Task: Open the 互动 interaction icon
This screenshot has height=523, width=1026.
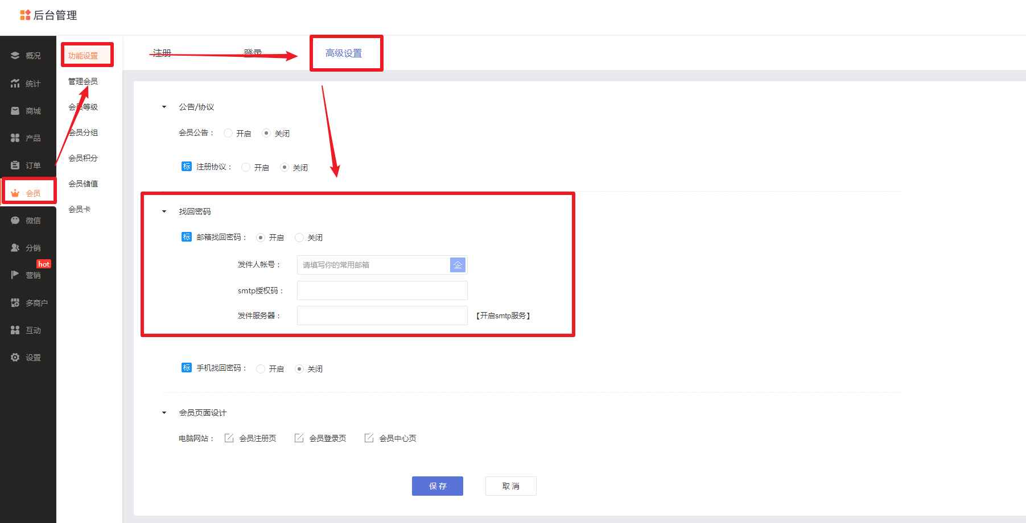Action: point(15,330)
